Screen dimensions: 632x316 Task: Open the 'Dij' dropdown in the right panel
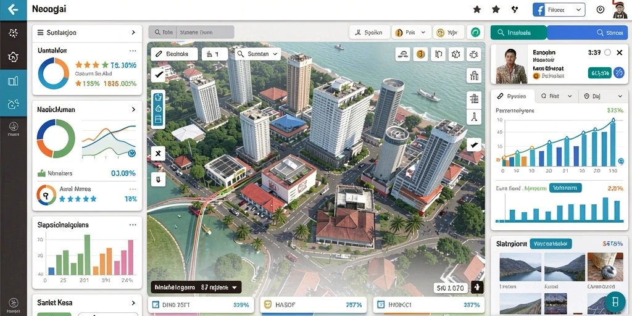pos(602,96)
